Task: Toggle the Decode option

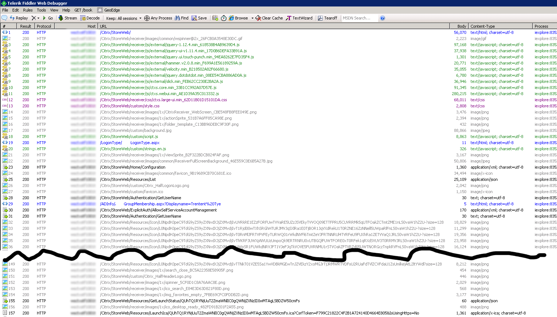Action: pos(90,18)
